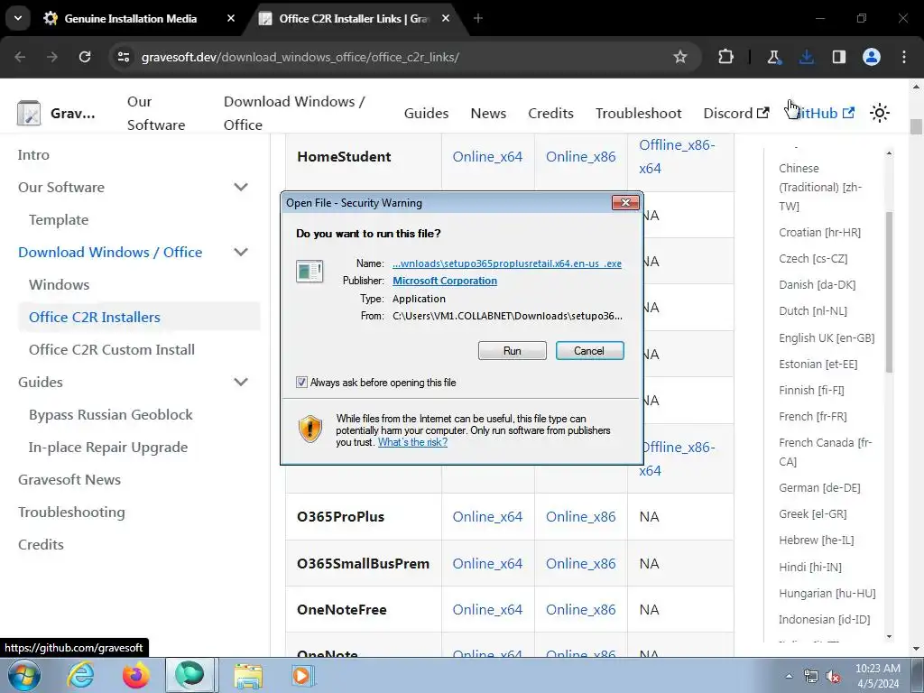This screenshot has width=924, height=693.
Task: Open site information icon in address bar
Action: click(x=124, y=57)
